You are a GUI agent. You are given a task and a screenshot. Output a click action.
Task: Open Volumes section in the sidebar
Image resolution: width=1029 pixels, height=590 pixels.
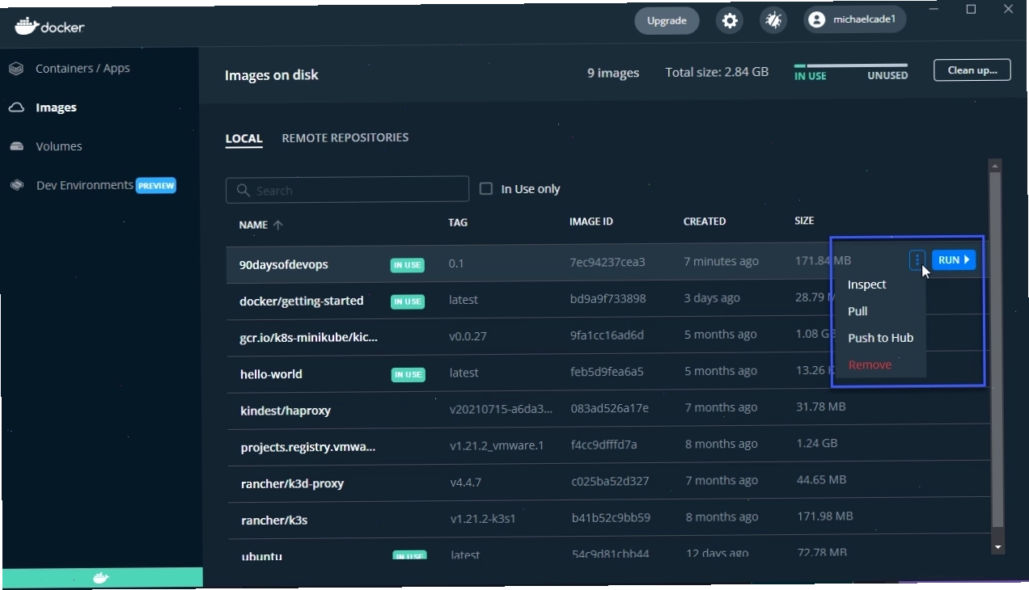[59, 146]
